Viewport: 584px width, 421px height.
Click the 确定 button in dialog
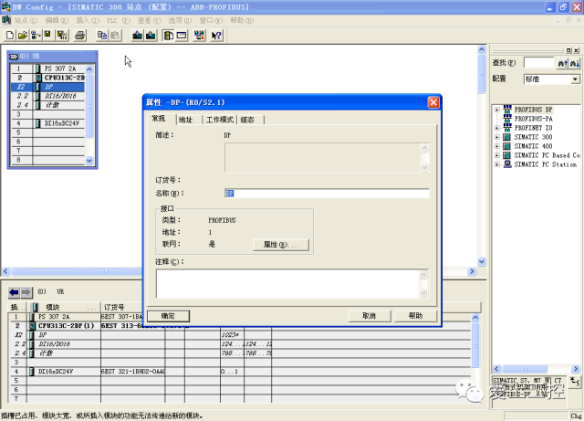tap(168, 316)
